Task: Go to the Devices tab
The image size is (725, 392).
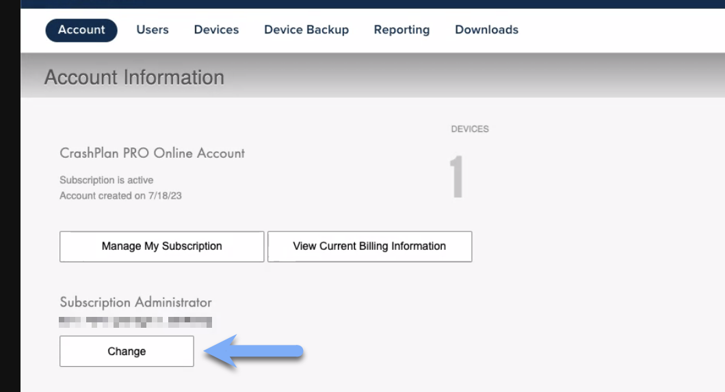Action: tap(216, 30)
